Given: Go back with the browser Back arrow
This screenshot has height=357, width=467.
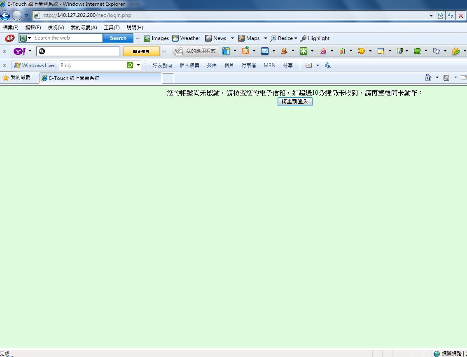Looking at the screenshot, I should (5, 15).
